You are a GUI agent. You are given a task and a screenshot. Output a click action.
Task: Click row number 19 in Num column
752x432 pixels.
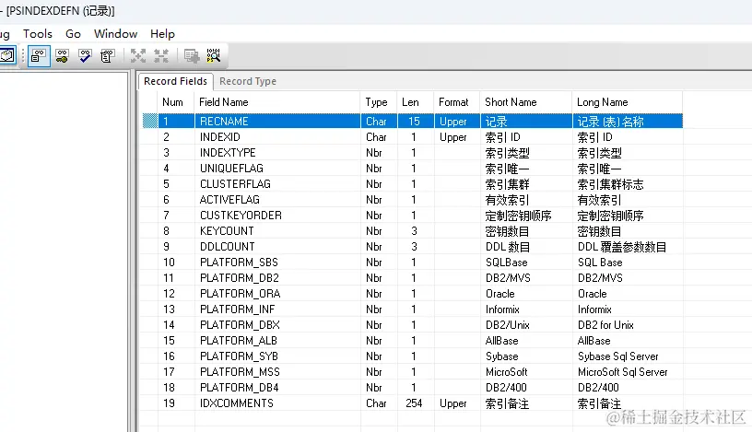(169, 403)
